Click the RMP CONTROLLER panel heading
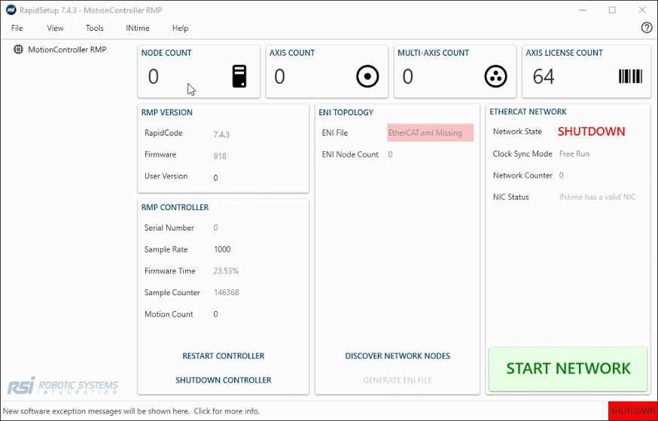Screen dimensions: 658x421 coord(175,207)
